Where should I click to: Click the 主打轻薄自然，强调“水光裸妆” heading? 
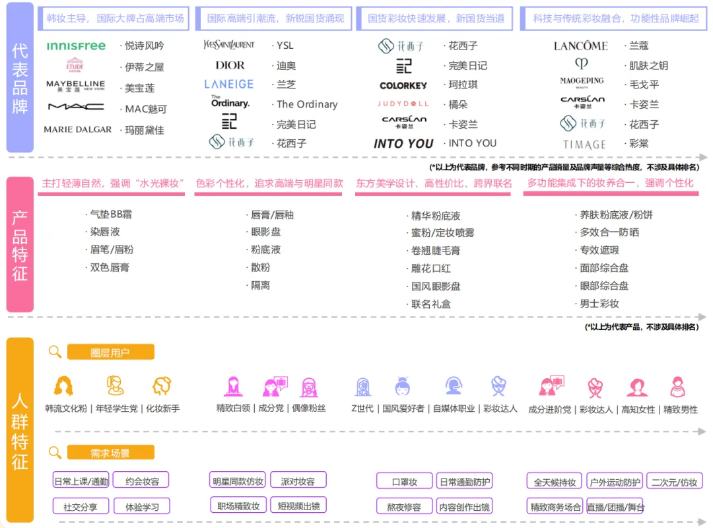click(113, 183)
